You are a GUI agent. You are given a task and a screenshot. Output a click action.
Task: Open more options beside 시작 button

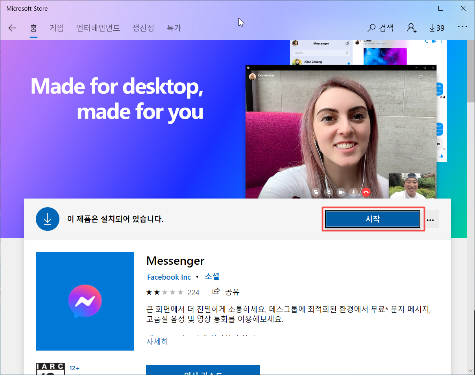[x=430, y=220]
